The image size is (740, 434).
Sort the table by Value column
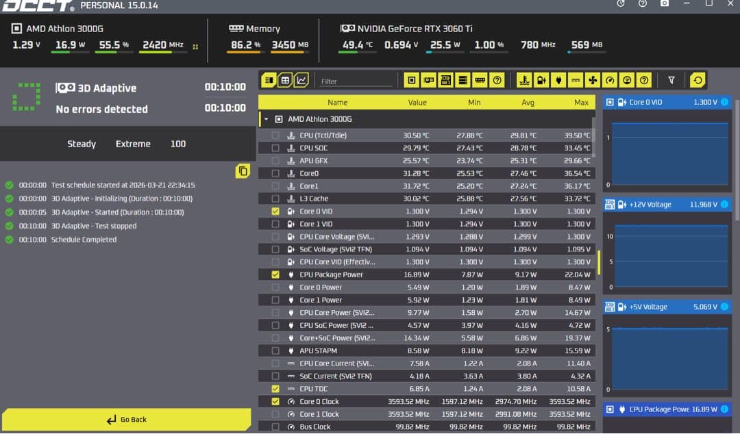417,103
